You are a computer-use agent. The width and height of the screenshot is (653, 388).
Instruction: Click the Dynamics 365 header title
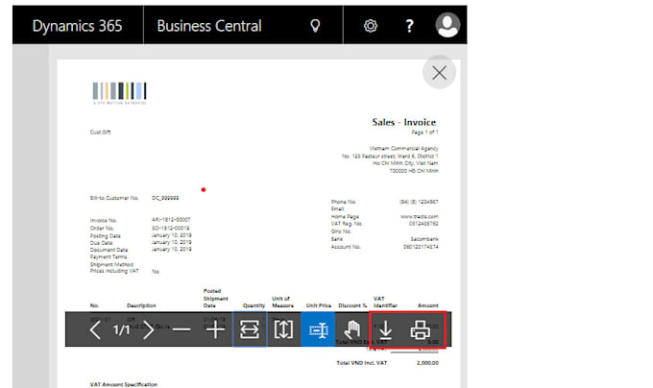point(78,26)
